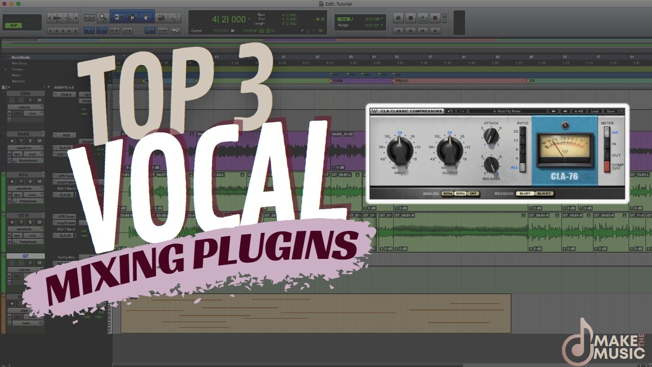Open Nudge value dropdown
Screen dimensions: 652x367
[x=382, y=25]
